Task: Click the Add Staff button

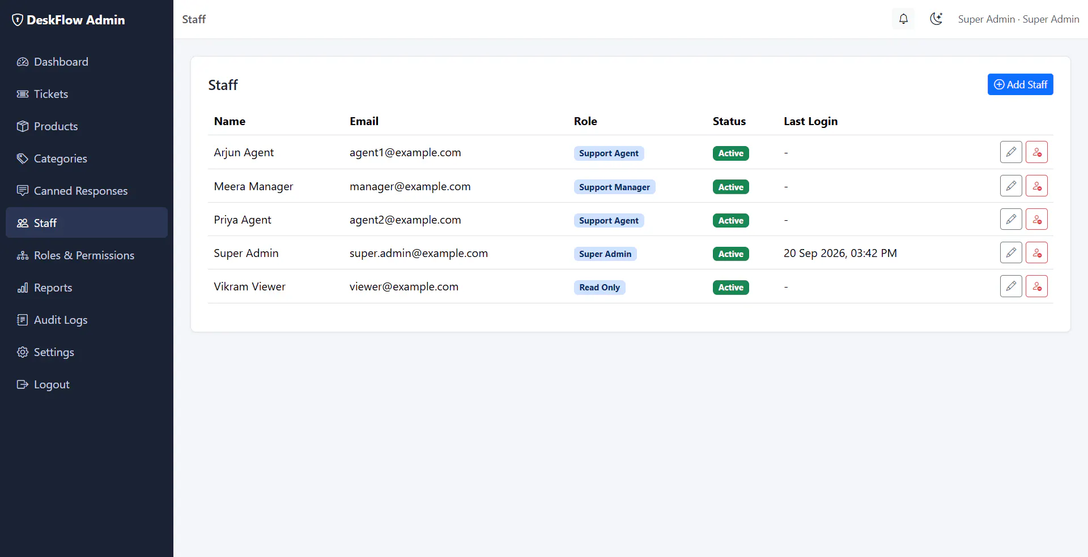Action: pyautogui.click(x=1020, y=84)
